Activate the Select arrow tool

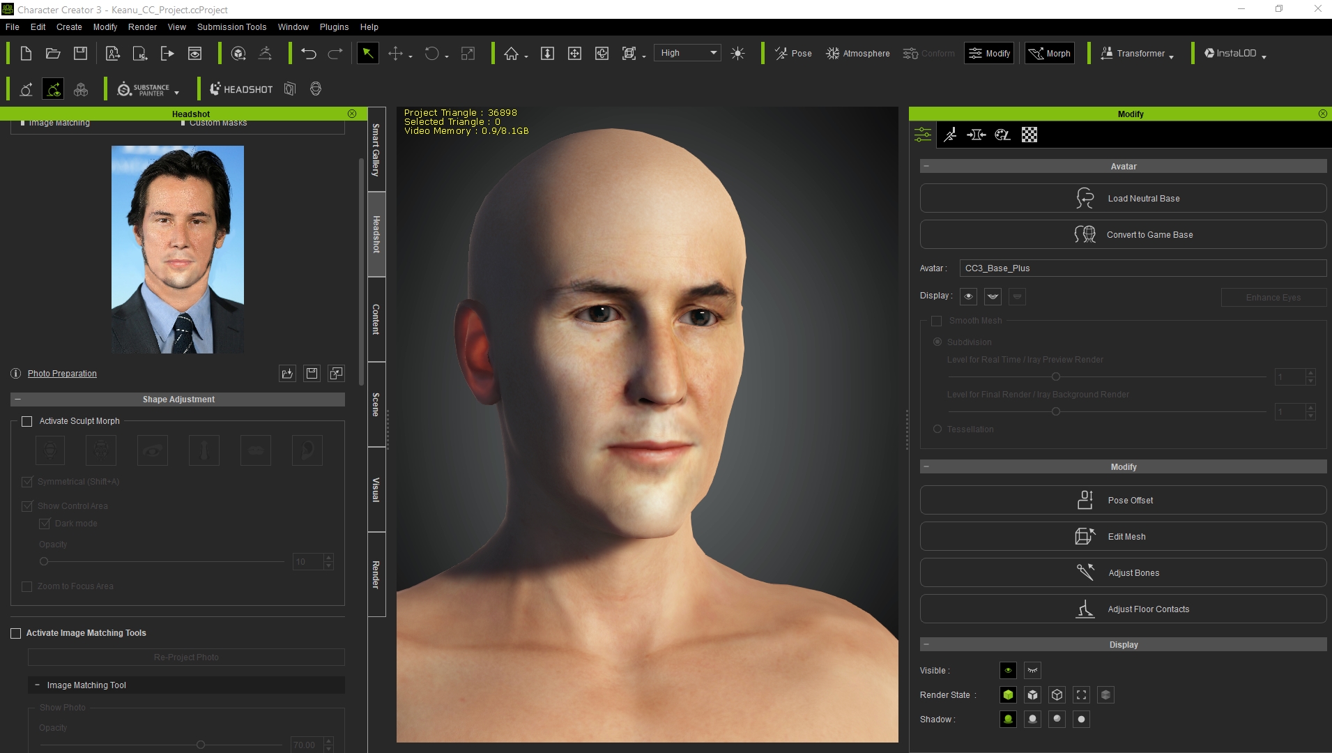(x=367, y=54)
